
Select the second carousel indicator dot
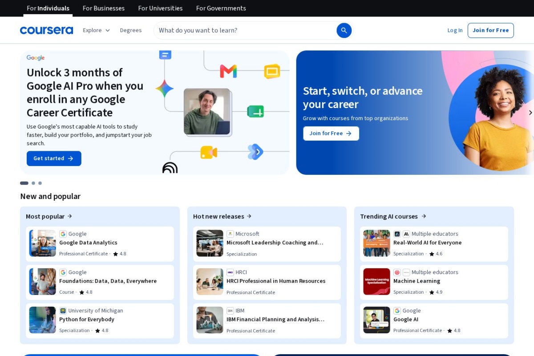point(33,183)
